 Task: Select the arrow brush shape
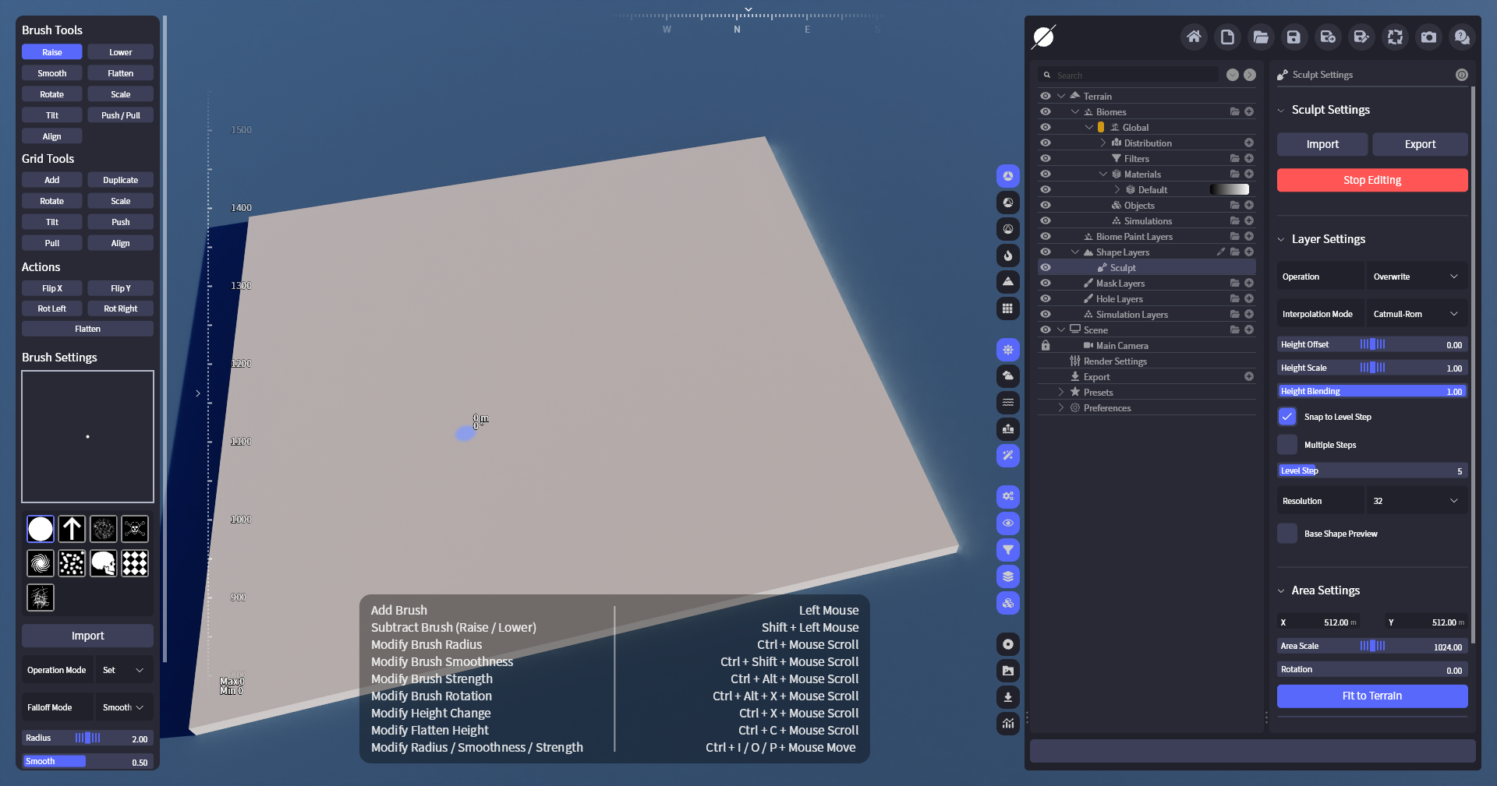(72, 529)
